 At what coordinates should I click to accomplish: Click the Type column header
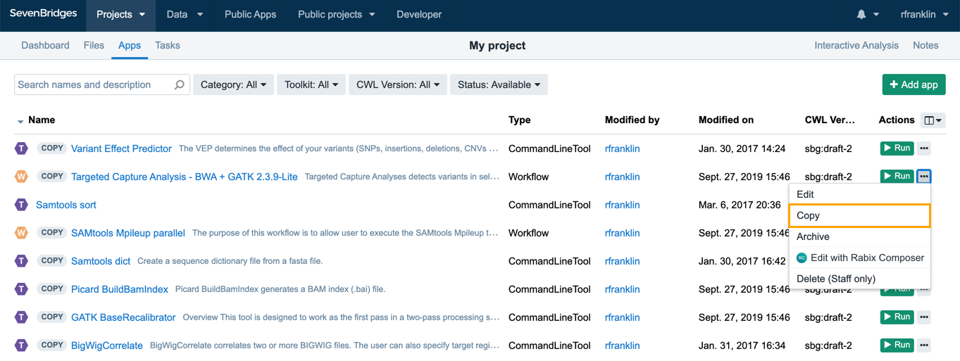click(520, 120)
